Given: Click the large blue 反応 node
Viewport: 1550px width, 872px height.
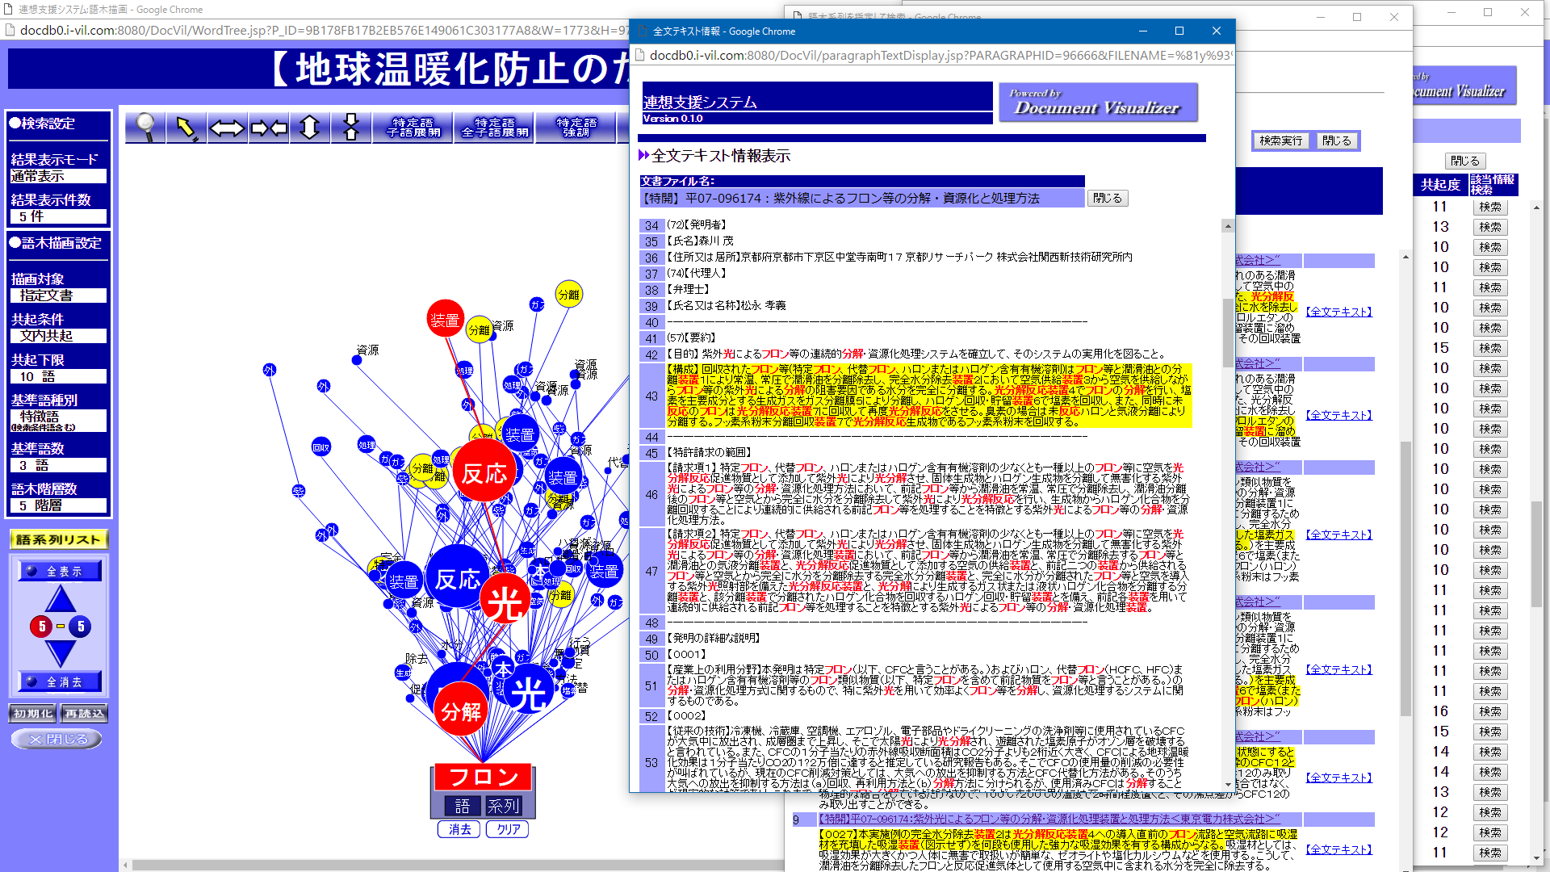Looking at the screenshot, I should click(458, 577).
